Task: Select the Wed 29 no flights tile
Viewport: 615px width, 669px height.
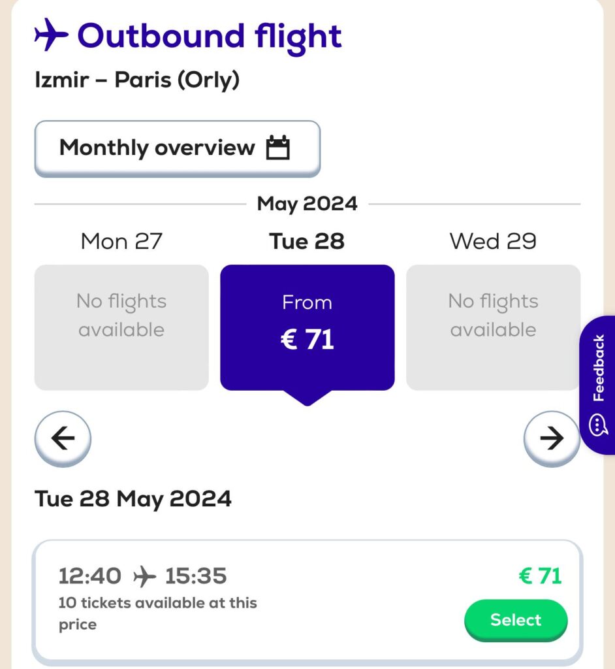Action: click(493, 328)
